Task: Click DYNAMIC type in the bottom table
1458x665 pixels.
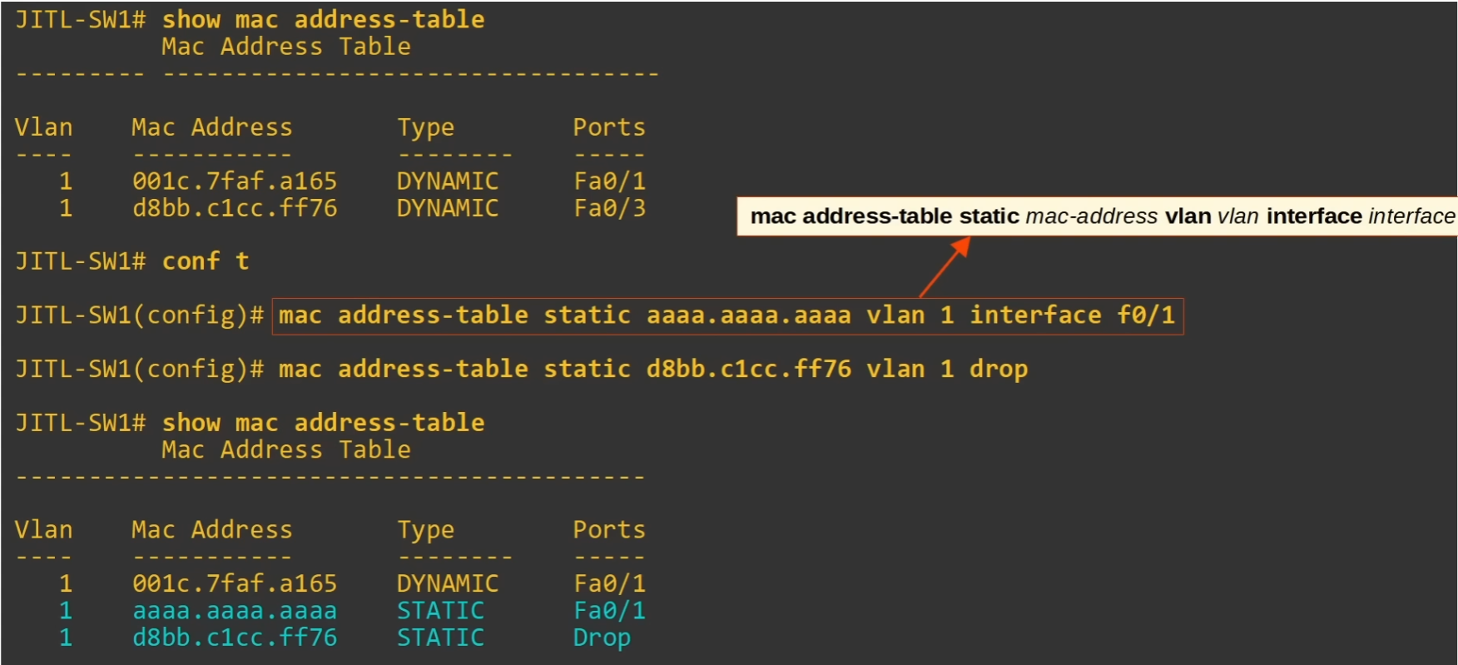Action: [447, 583]
